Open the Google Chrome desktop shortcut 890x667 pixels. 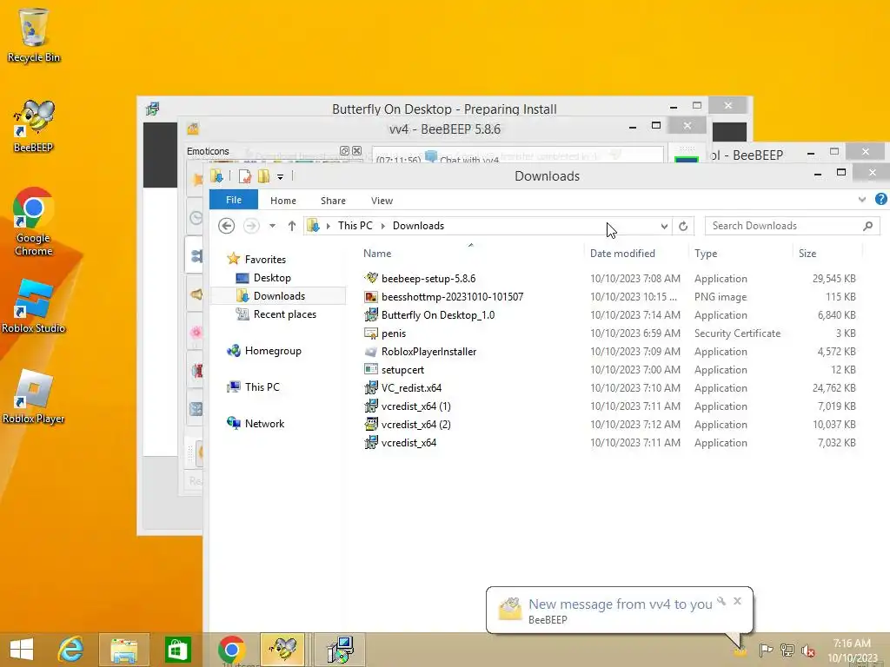(x=33, y=221)
